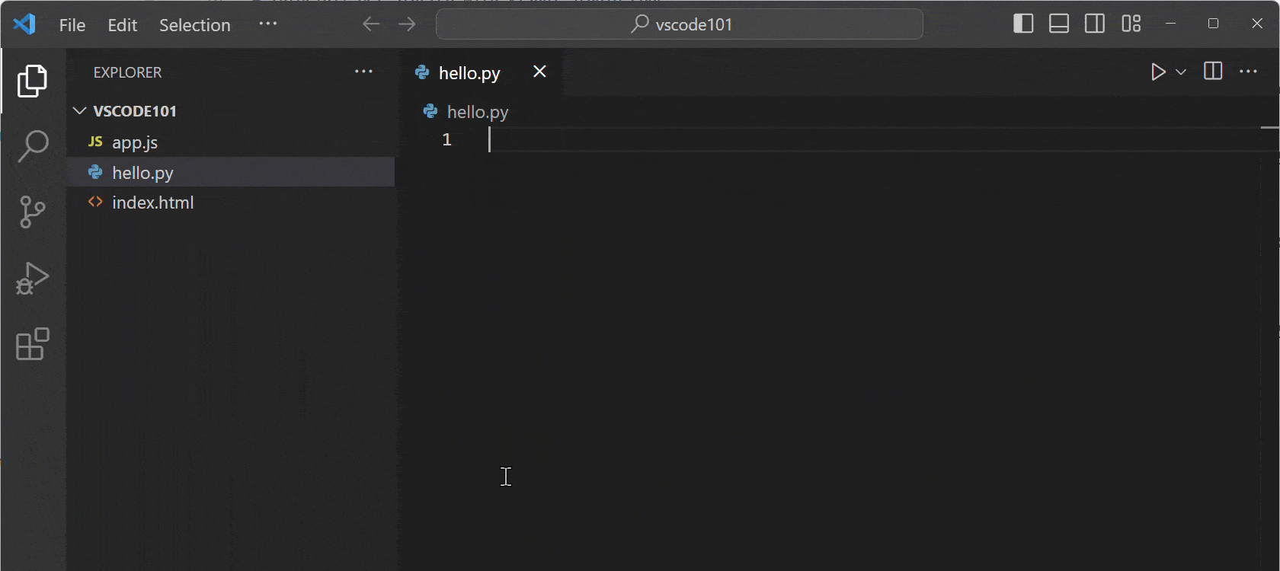The width and height of the screenshot is (1280, 571).
Task: Click the vscode101 command center search box
Action: 679,24
